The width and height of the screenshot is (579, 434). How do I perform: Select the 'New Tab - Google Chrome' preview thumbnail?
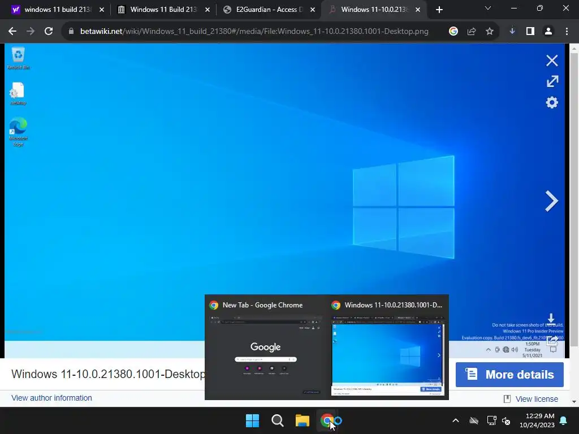(x=266, y=347)
